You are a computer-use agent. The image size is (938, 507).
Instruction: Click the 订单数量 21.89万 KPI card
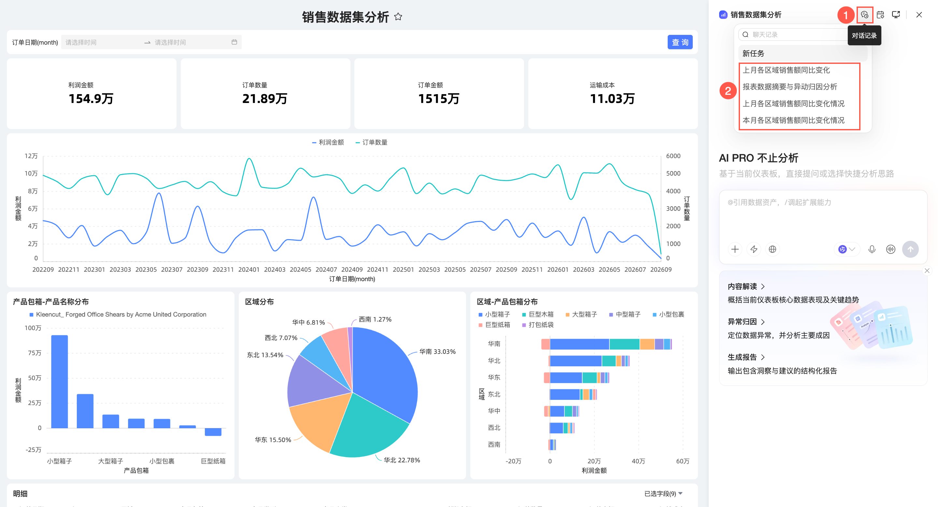(x=265, y=94)
